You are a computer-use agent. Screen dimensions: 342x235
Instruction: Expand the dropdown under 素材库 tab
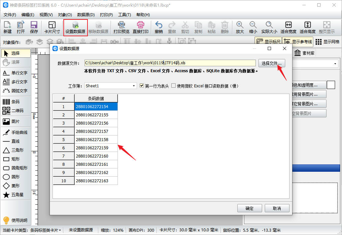335,64
